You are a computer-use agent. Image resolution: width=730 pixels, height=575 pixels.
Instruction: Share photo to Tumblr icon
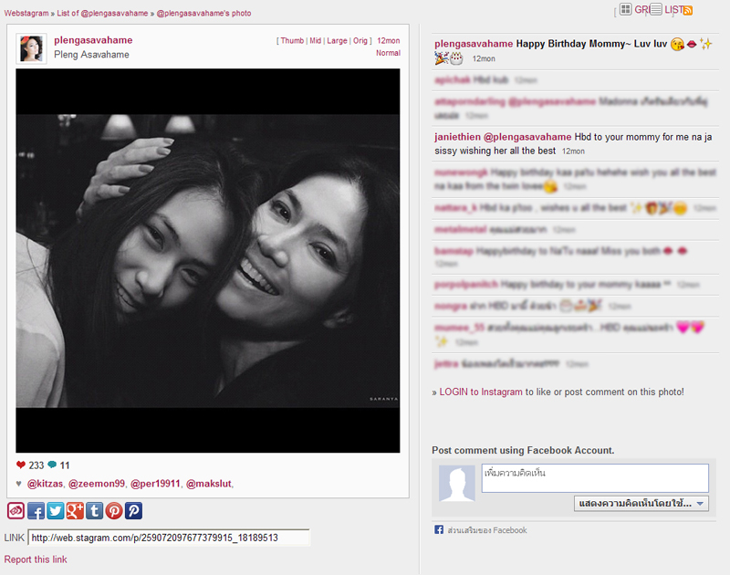pyautogui.click(x=94, y=511)
